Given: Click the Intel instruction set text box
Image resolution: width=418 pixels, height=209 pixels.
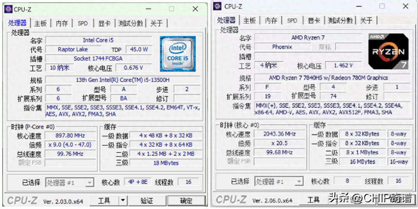Looking at the screenshot, I should coord(123,111).
